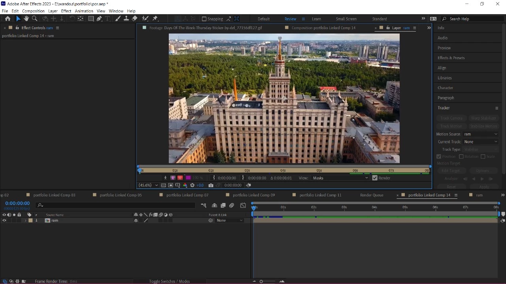Open the Composition menu
506x284 pixels.
(x=33, y=11)
